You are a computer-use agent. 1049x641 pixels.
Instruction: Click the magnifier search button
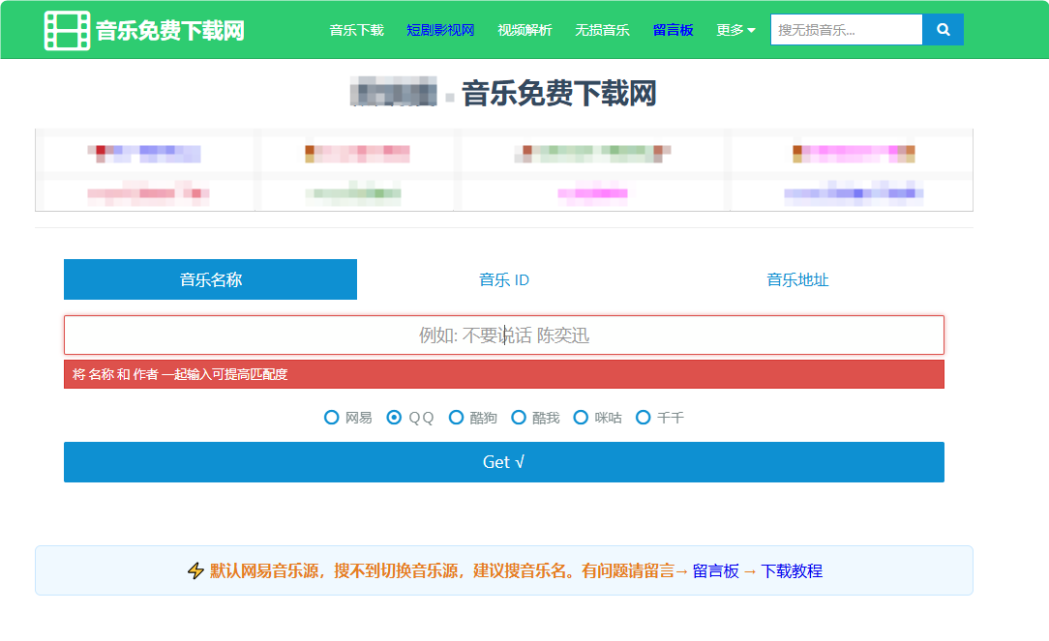(943, 29)
